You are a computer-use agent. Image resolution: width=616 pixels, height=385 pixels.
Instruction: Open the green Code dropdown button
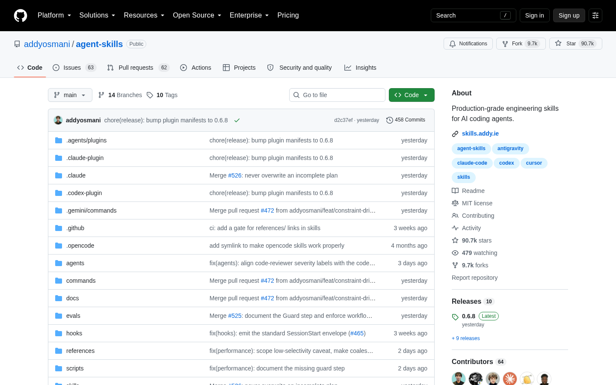pyautogui.click(x=412, y=95)
